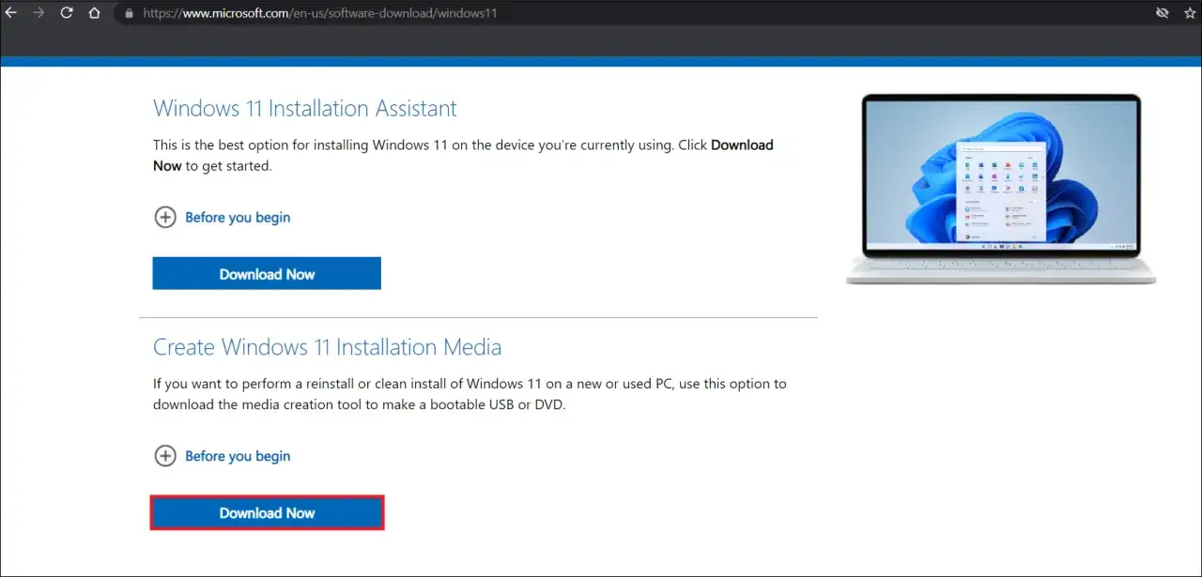
Task: Click Download Now for Installation Media
Action: click(x=267, y=512)
